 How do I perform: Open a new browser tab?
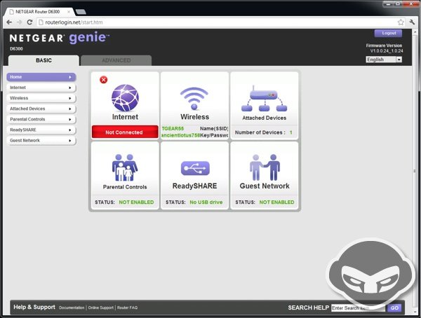click(81, 12)
